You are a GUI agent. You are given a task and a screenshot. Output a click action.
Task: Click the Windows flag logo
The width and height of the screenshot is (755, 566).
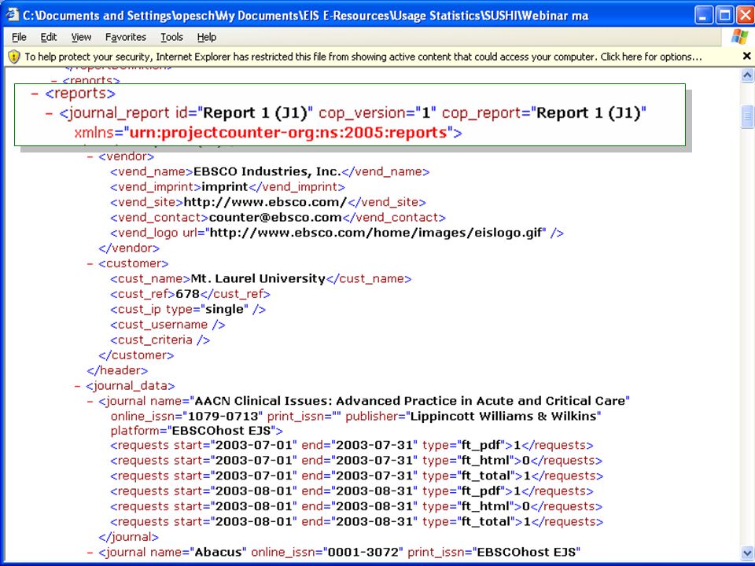tap(739, 37)
